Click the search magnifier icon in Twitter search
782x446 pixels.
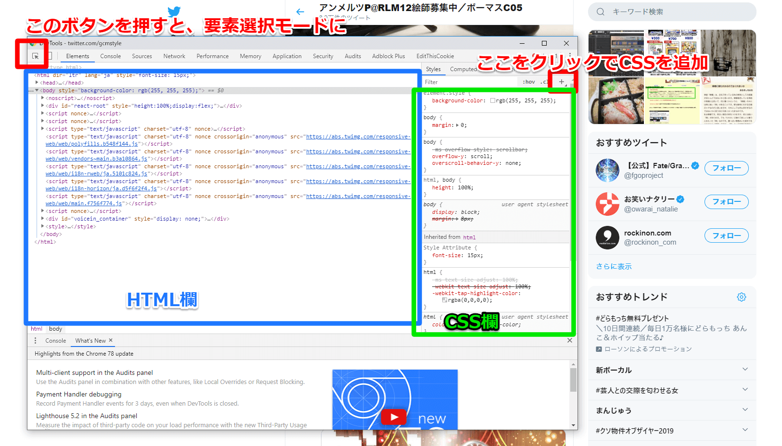tap(601, 12)
